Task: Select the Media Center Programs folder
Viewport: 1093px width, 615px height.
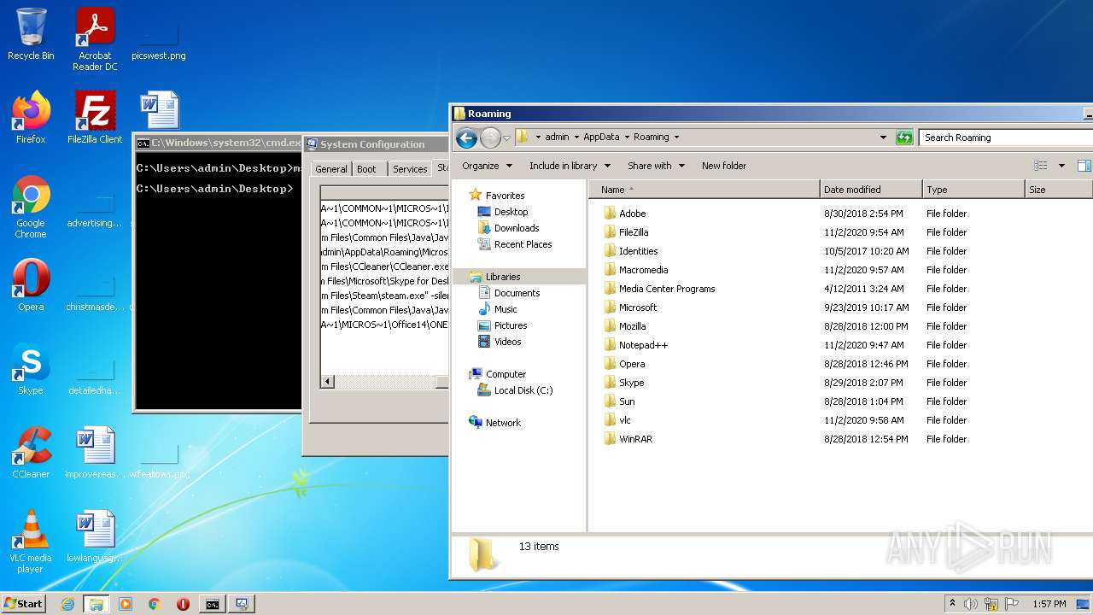Action: click(x=666, y=289)
